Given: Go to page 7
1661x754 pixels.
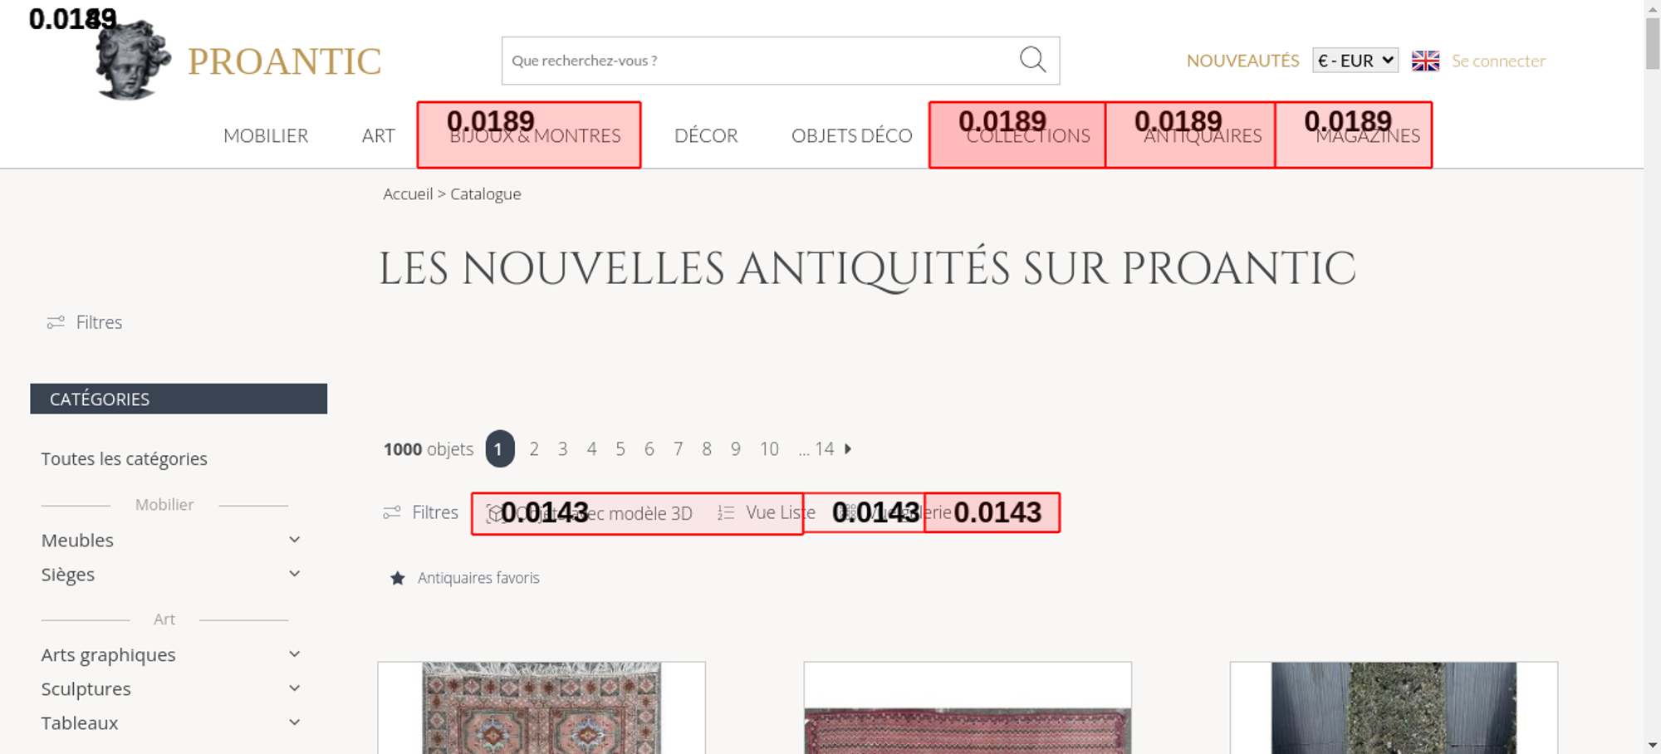Looking at the screenshot, I should [679, 448].
